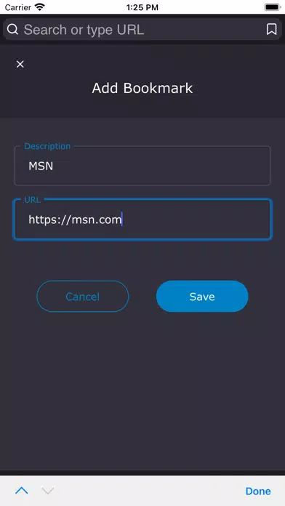
Task: Open bookmarks via the address bar bookmark icon
Action: click(271, 29)
